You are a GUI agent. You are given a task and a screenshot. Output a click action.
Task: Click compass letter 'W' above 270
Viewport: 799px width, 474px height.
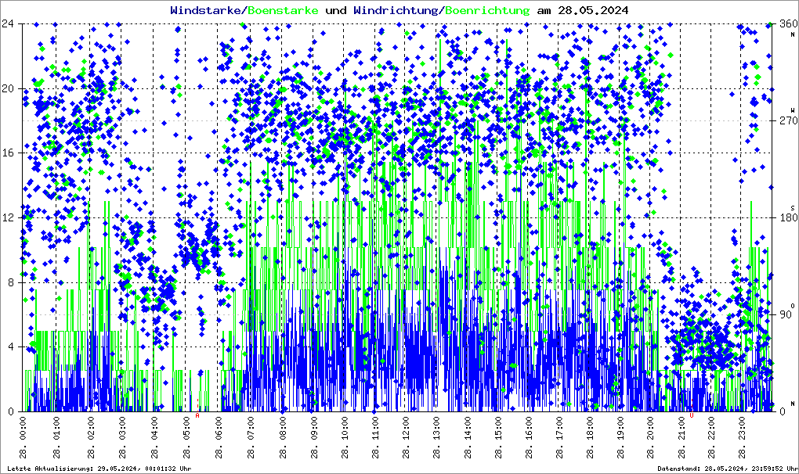click(793, 110)
